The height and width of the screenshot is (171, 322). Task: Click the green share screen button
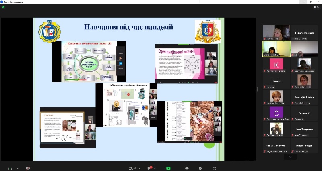168,168
